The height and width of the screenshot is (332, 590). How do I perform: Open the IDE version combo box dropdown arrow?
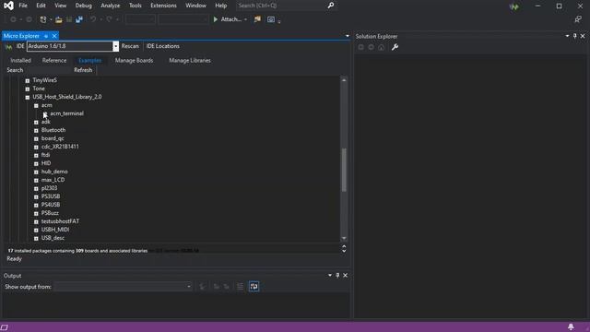point(115,46)
